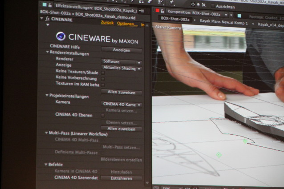Open the Anzeige dropdown showing Aktuelles Shading
Viewport: 284px width, 189px height.
tap(122, 68)
